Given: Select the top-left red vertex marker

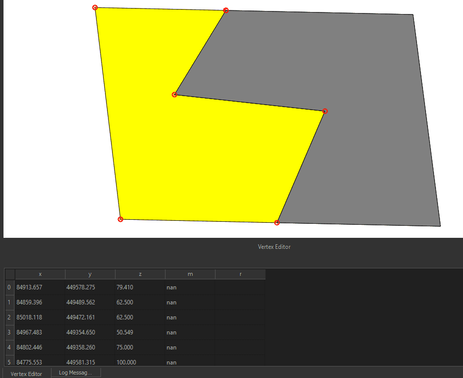Looking at the screenshot, I should coord(95,8).
